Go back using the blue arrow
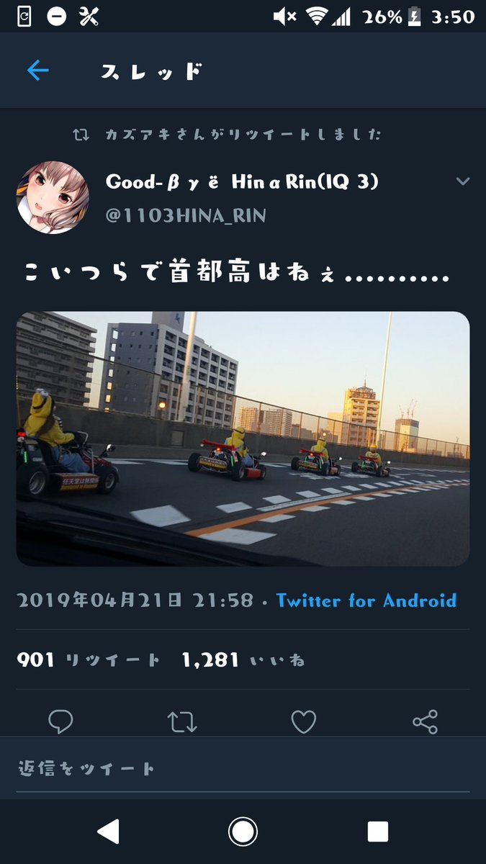The height and width of the screenshot is (864, 486). tap(37, 70)
